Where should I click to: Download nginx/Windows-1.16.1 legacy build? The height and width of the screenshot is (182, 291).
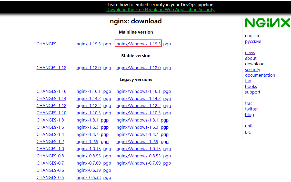click(138, 91)
